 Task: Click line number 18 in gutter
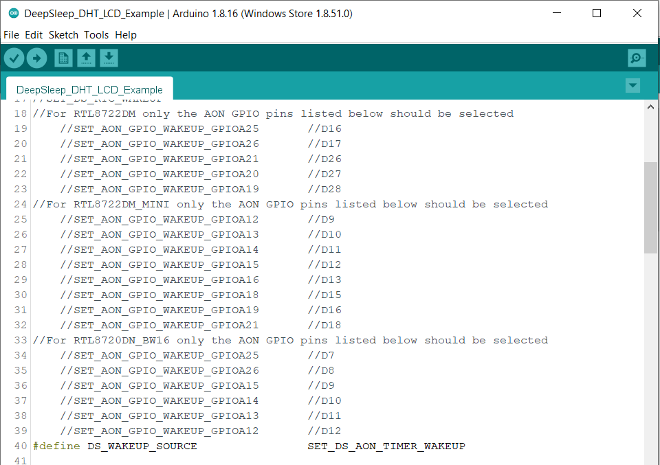tap(21, 113)
